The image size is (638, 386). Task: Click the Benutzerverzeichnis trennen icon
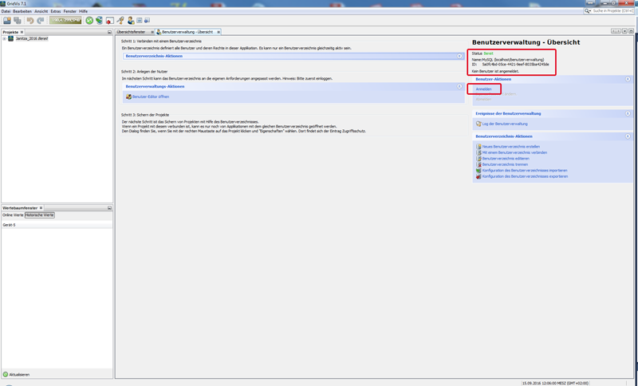click(478, 164)
